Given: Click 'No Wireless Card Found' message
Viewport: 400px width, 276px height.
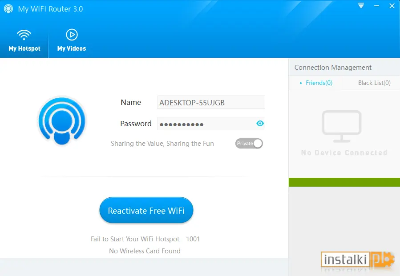Looking at the screenshot, I should 145,251.
